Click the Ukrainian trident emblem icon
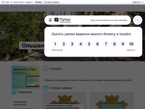Viewport: 145px width, 109px height. click(x=50, y=20)
